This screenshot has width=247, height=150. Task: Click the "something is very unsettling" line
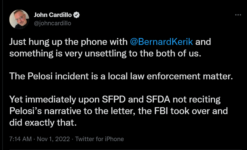105,53
